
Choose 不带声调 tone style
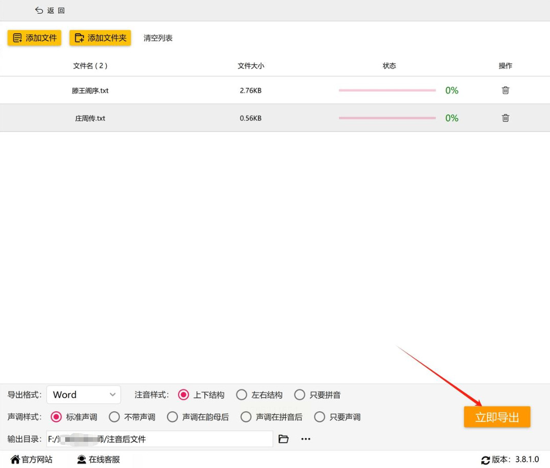point(114,417)
